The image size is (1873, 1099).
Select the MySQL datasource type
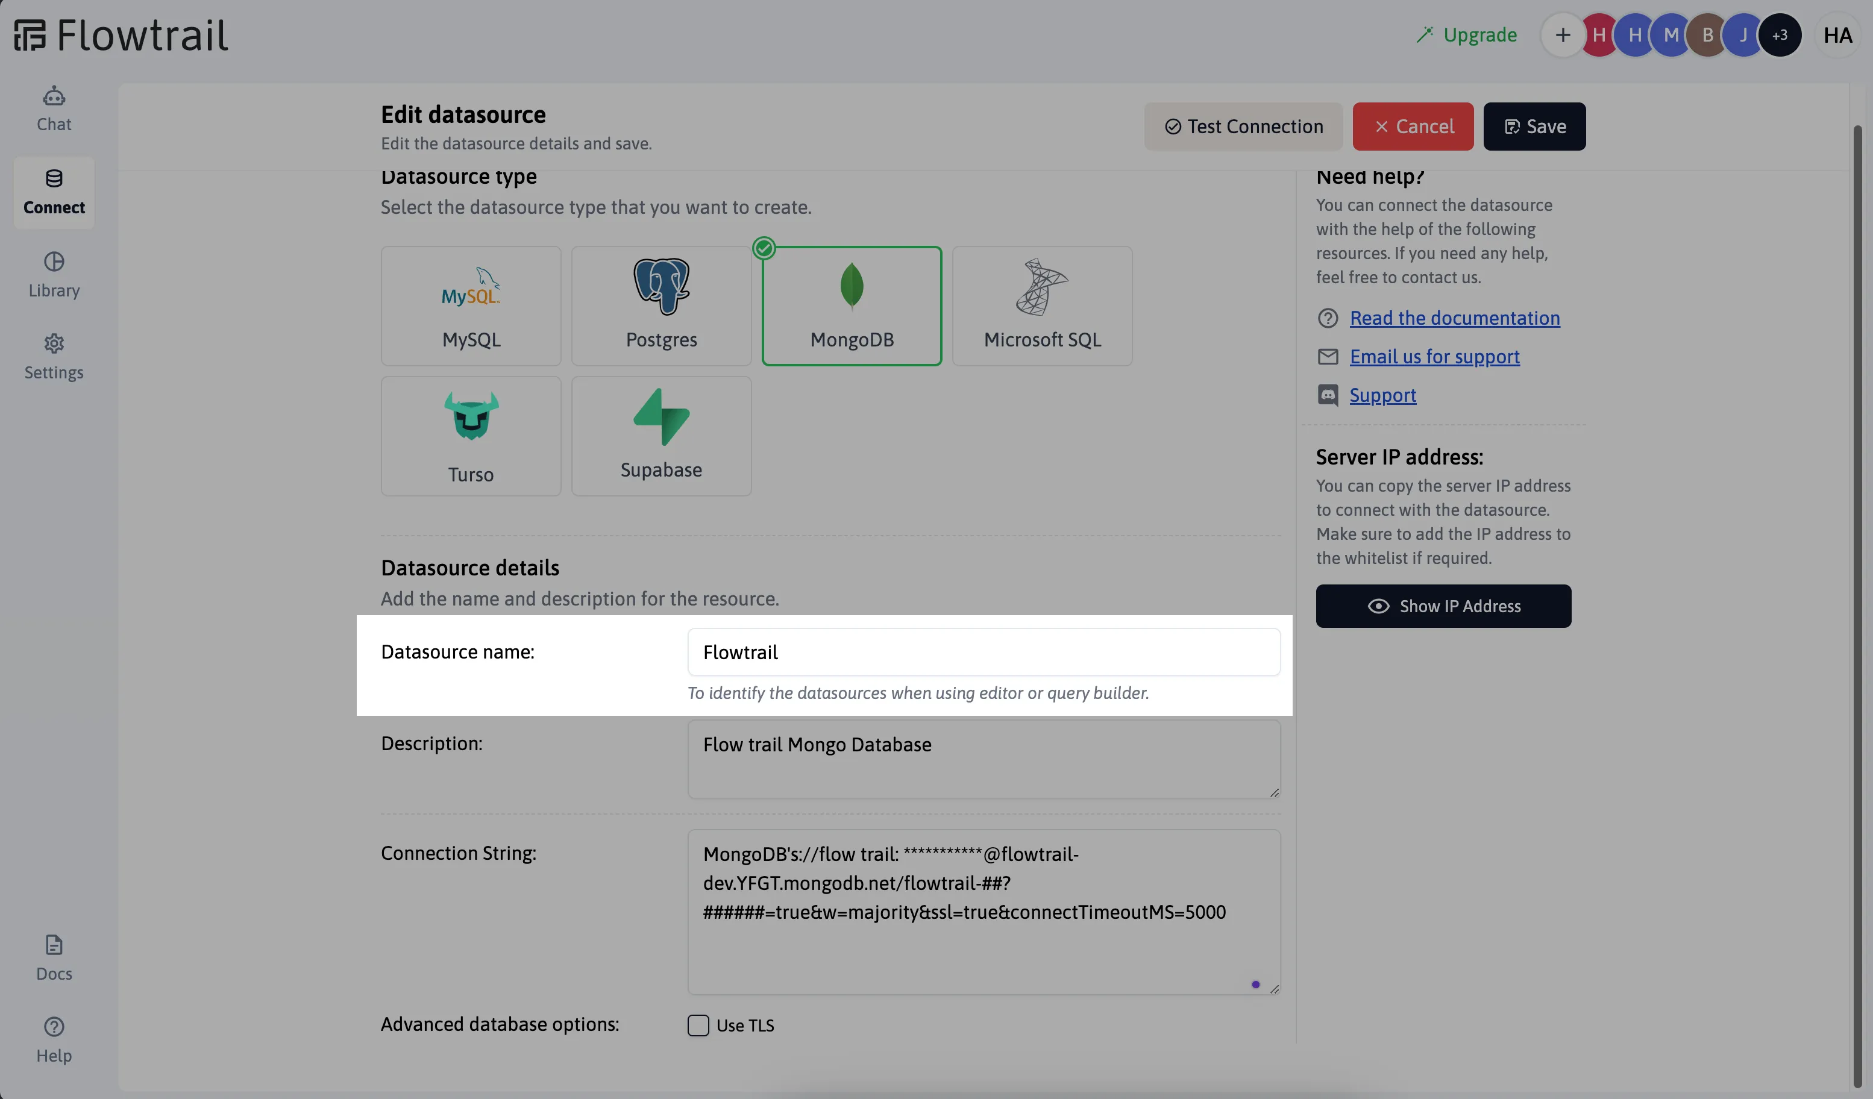[x=471, y=306]
